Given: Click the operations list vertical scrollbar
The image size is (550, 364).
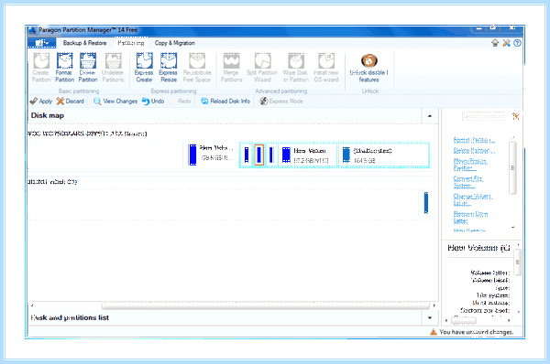Looking at the screenshot, I should tap(512, 167).
